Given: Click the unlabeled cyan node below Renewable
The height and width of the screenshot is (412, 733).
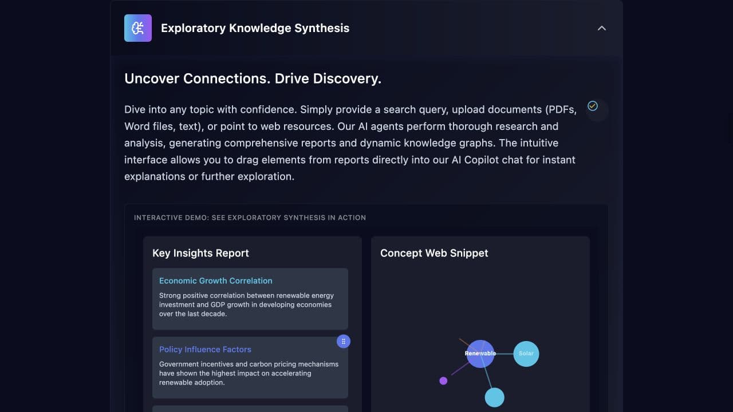Looking at the screenshot, I should (495, 397).
